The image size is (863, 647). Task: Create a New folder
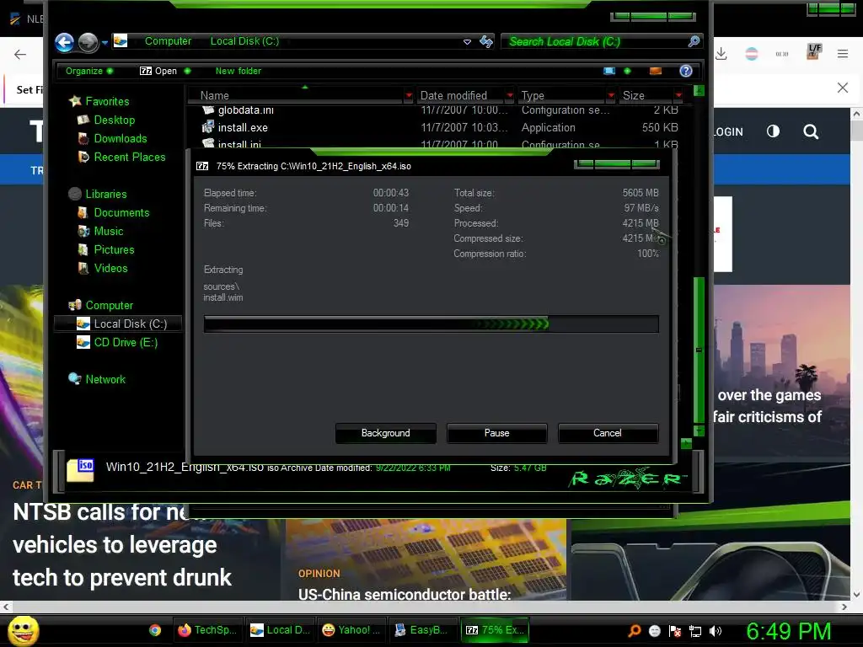point(239,71)
